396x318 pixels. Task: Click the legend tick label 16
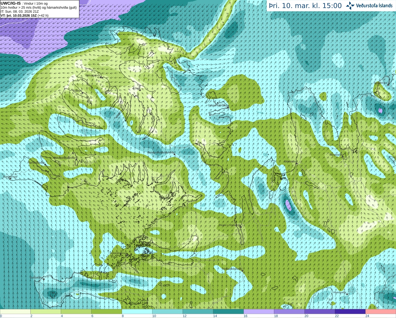[245, 316]
